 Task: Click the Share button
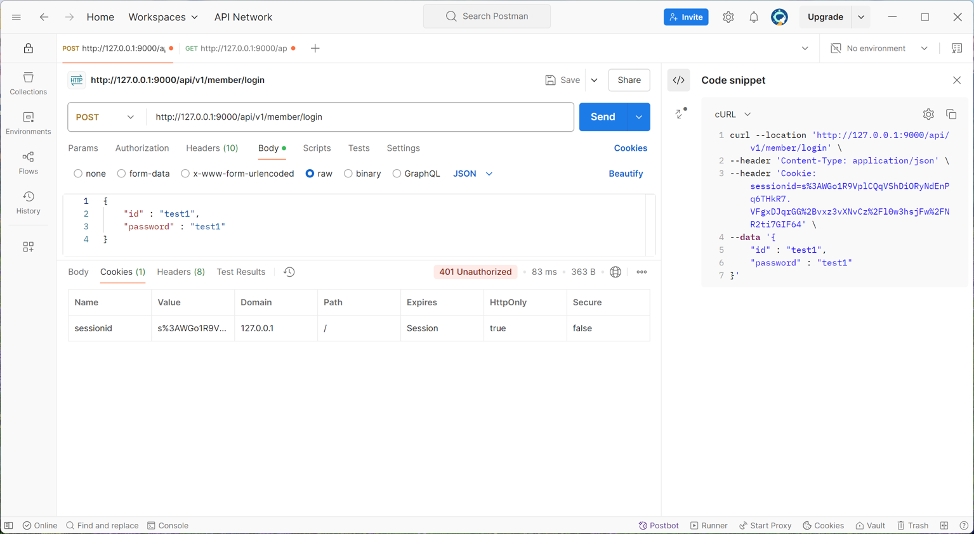click(x=629, y=80)
